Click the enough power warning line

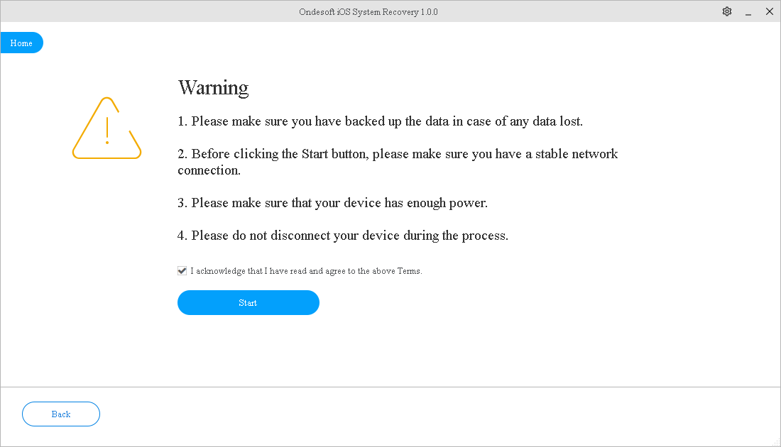click(x=332, y=203)
